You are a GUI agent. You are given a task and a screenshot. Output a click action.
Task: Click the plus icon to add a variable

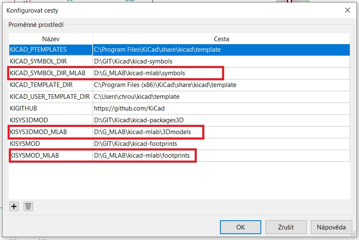[x=14, y=206]
